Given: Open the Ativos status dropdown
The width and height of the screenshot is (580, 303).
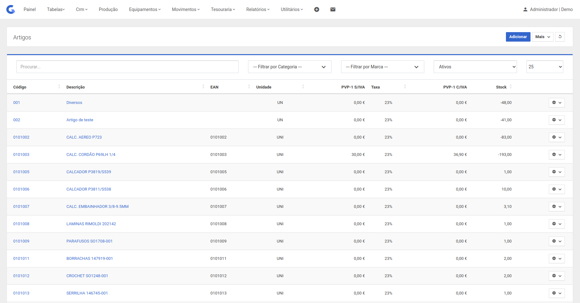Looking at the screenshot, I should pos(475,67).
